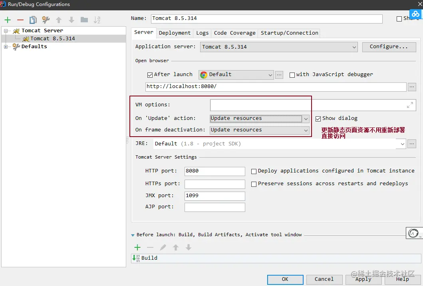This screenshot has height=286, width=423.
Task: Click the OK button
Action: (x=285, y=280)
